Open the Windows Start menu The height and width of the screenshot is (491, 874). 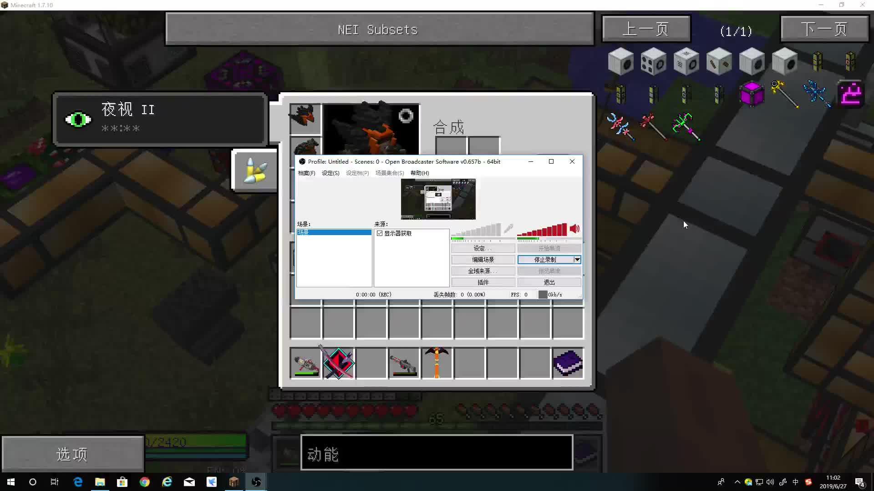[11, 482]
